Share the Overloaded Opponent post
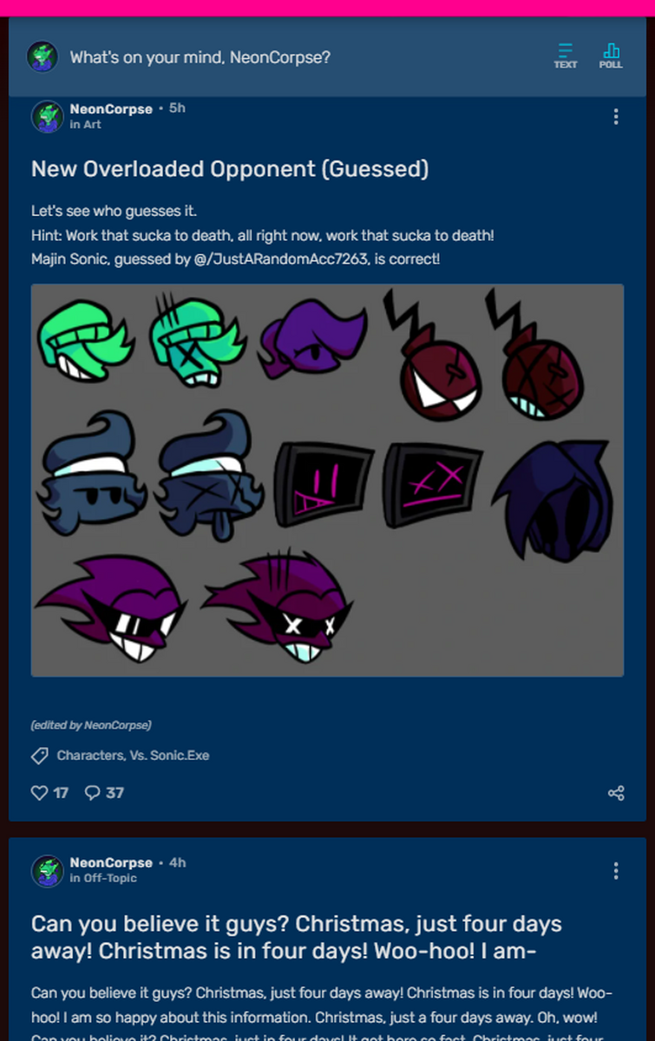 (x=616, y=793)
